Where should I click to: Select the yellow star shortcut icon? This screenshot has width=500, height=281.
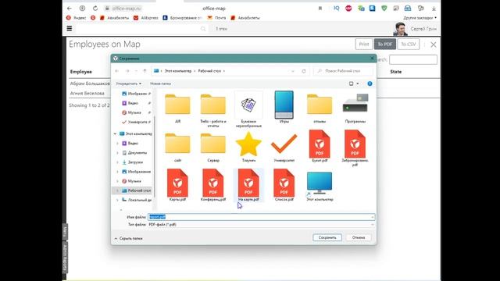tap(248, 148)
